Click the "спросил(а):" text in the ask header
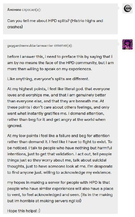This screenshot has width=135, height=217. [x=31, y=10]
